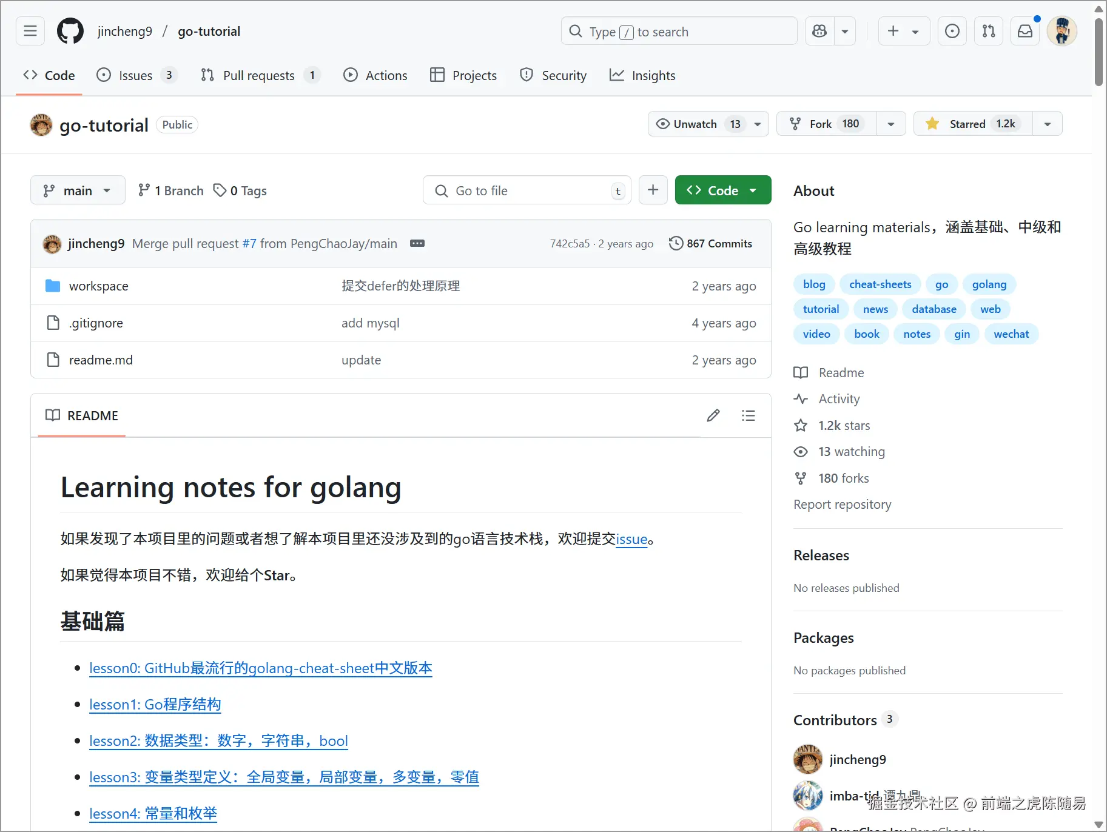Show the README outline icon
This screenshot has width=1107, height=832.
749,415
